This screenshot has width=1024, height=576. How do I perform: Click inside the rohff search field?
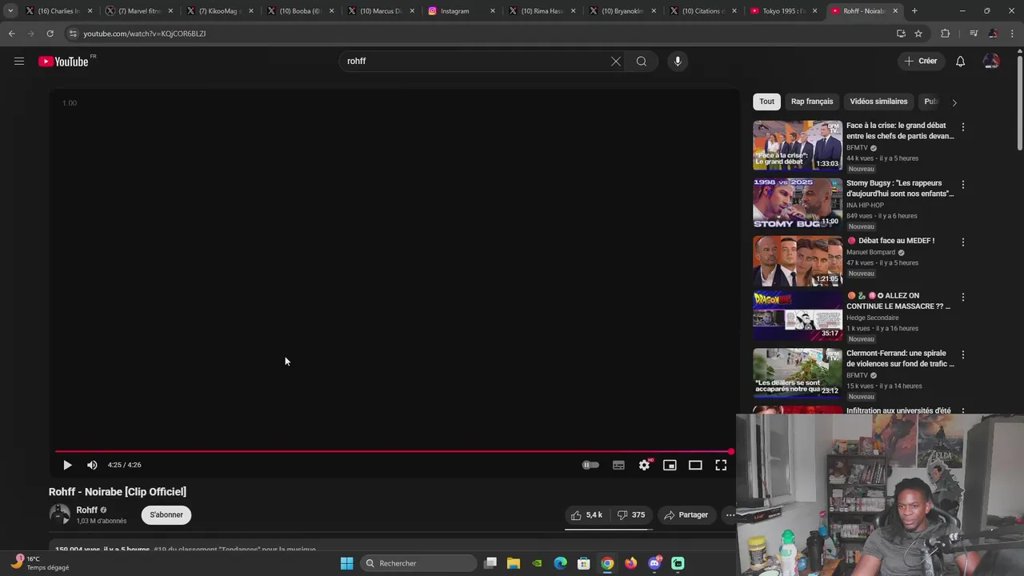coord(476,61)
